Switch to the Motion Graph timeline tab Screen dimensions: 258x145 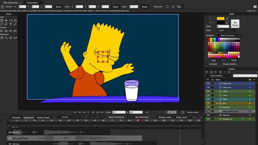coord(44,118)
